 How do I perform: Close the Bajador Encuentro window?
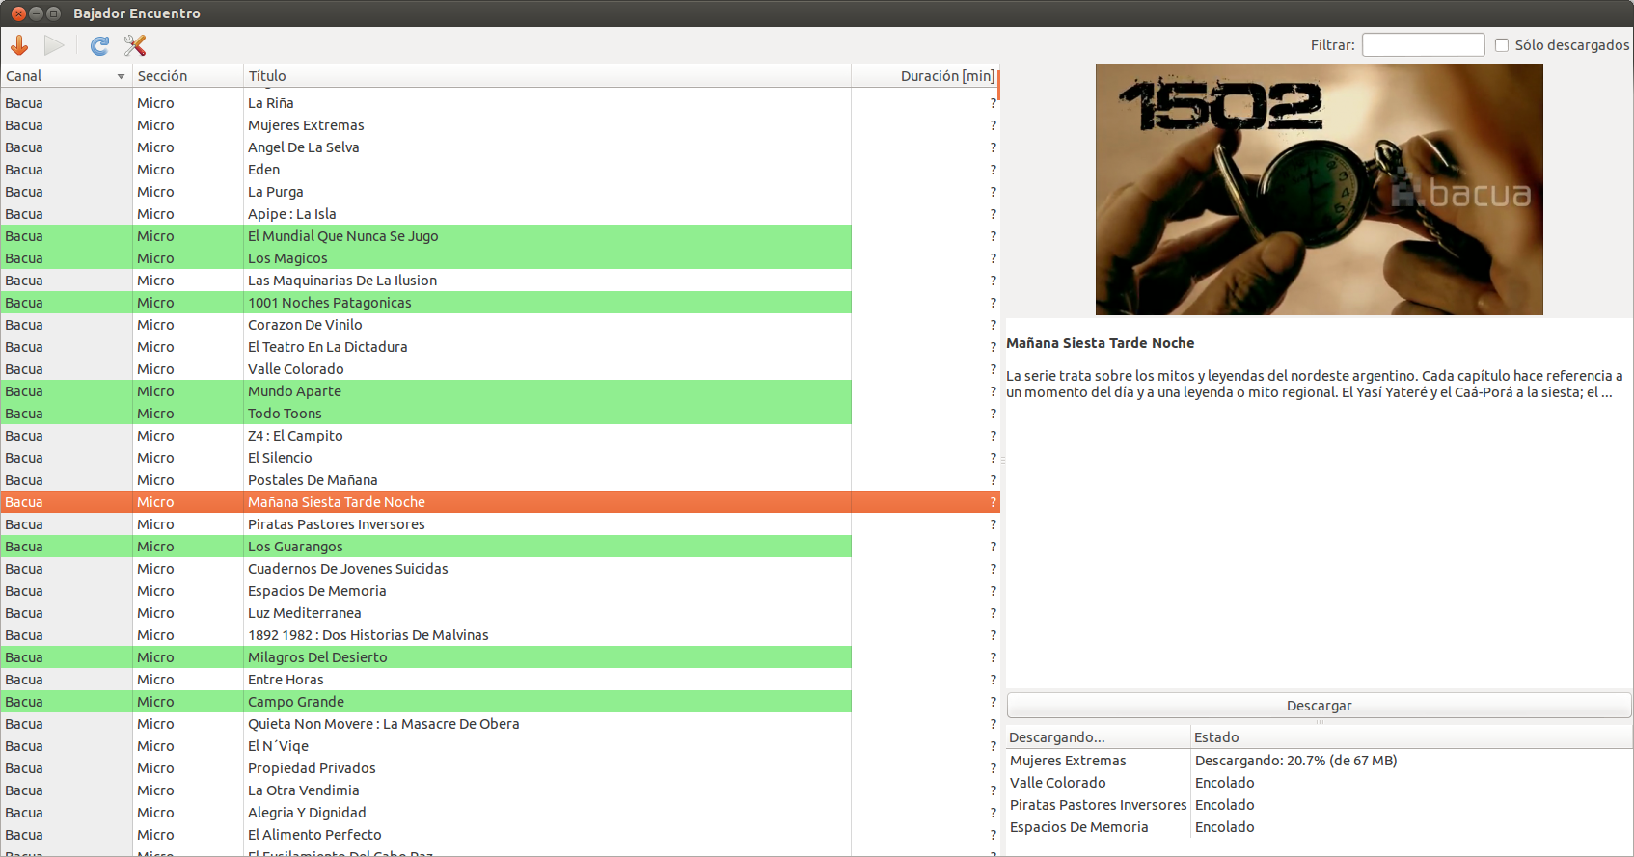tap(18, 13)
